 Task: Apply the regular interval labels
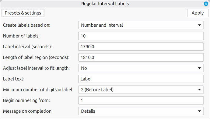[x=198, y=13]
